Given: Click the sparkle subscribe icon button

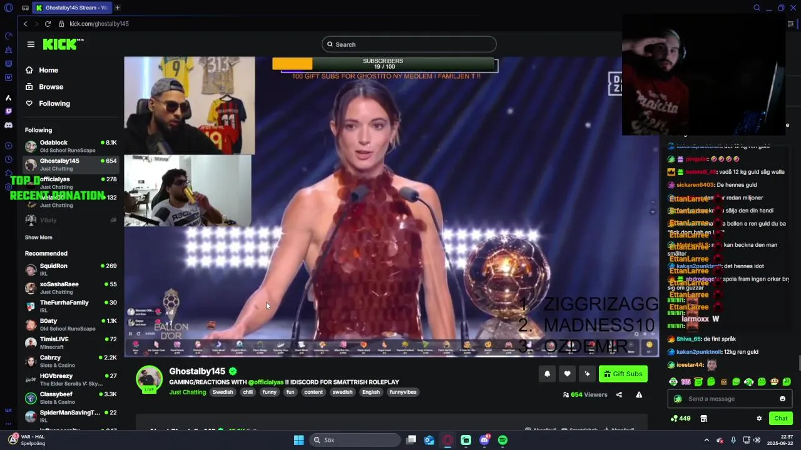Looking at the screenshot, I should pyautogui.click(x=587, y=374).
